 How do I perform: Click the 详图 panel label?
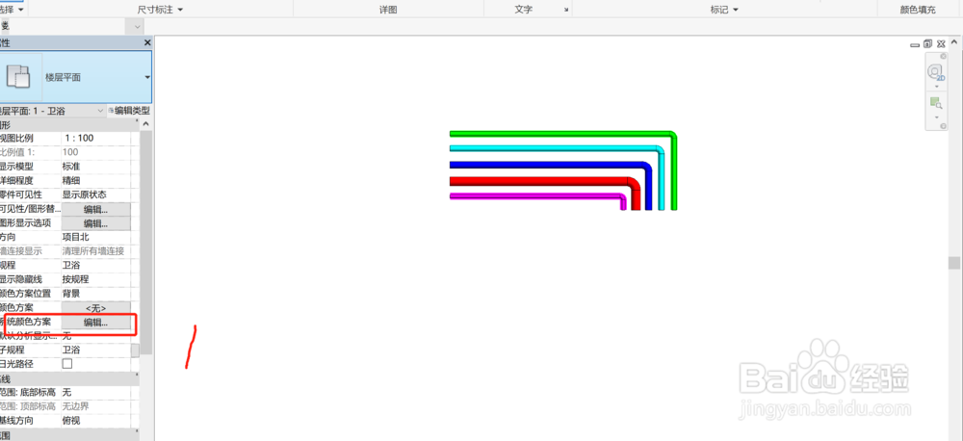[x=388, y=10]
